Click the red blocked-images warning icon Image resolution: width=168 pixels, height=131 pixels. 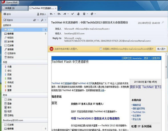click(52, 49)
